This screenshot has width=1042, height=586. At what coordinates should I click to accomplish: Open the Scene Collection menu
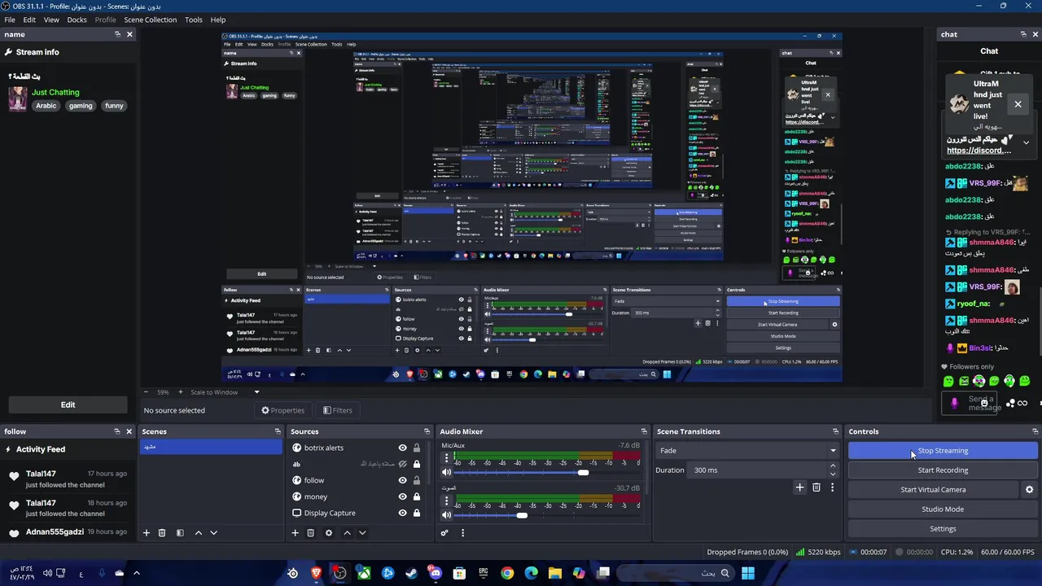[x=150, y=20]
